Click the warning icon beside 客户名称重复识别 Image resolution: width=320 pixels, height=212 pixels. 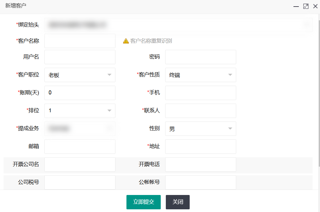tap(126, 41)
